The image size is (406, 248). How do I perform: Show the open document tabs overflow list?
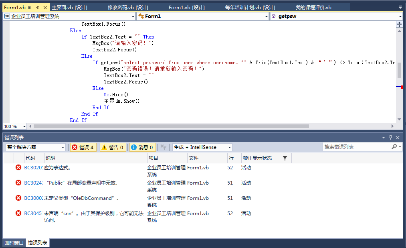(x=400, y=8)
